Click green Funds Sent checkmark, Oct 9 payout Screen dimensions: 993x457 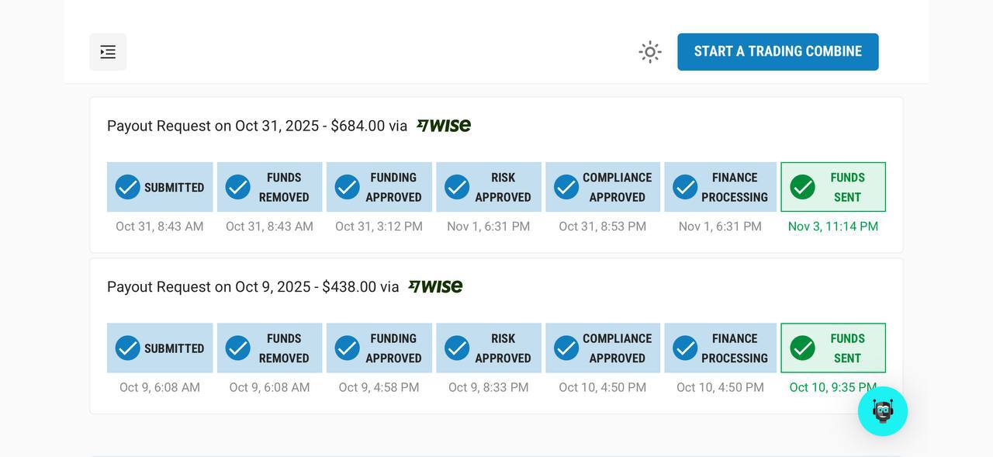pyautogui.click(x=802, y=348)
